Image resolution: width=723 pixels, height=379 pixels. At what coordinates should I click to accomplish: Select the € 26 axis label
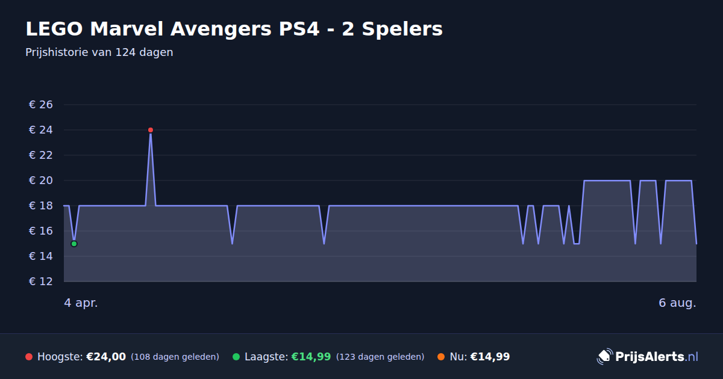click(x=41, y=105)
